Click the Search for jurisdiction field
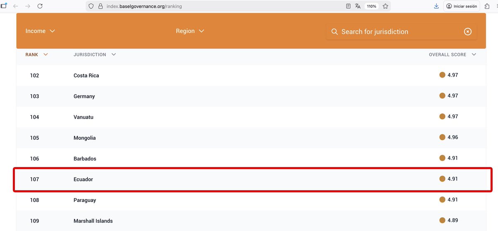 click(x=401, y=32)
